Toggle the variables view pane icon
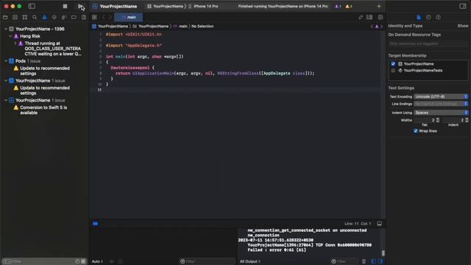 373,261
